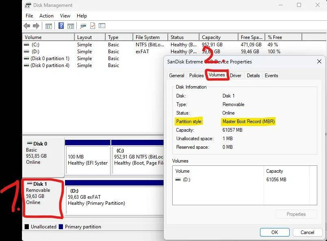Image resolution: width=327 pixels, height=241 pixels.
Task: Click the Cancel button in properties dialog
Action: tap(308, 232)
